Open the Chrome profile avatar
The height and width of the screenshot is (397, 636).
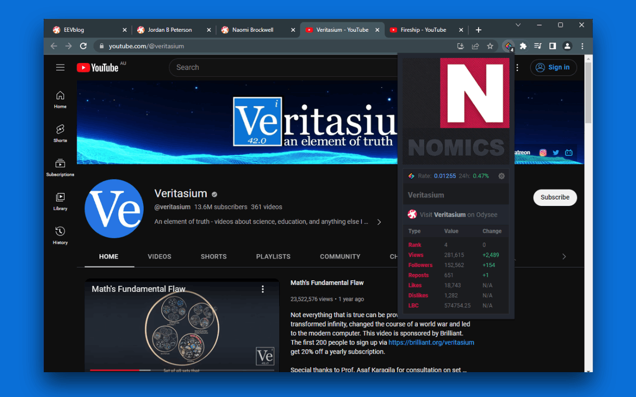[567, 46]
